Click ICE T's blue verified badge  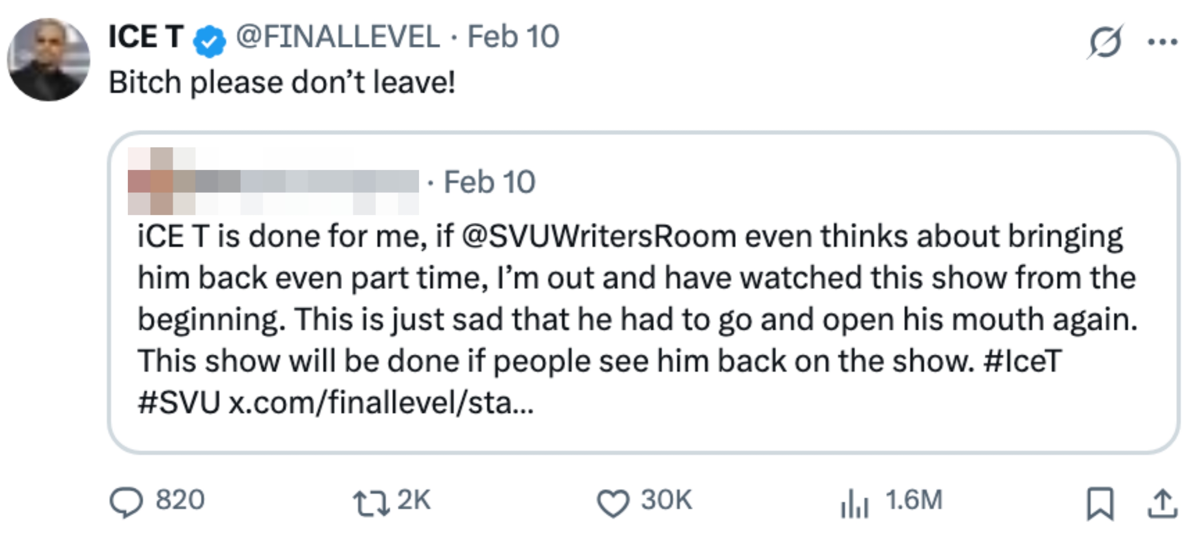210,41
